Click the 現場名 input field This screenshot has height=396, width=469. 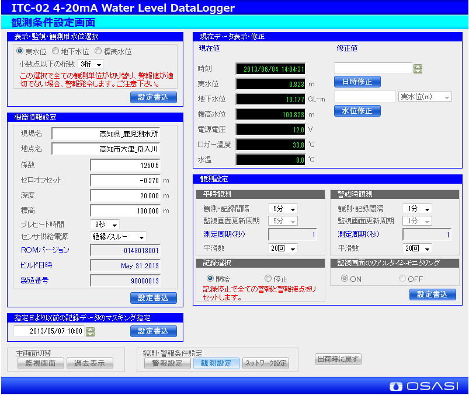(105, 134)
